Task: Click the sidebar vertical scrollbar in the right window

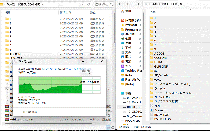Action: click(x=144, y=41)
